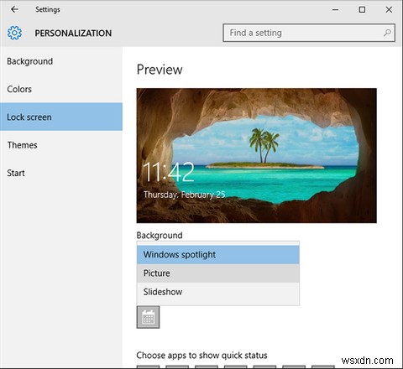Click the lock screen preview image
Image resolution: width=403 pixels, height=369 pixels.
coord(257,156)
